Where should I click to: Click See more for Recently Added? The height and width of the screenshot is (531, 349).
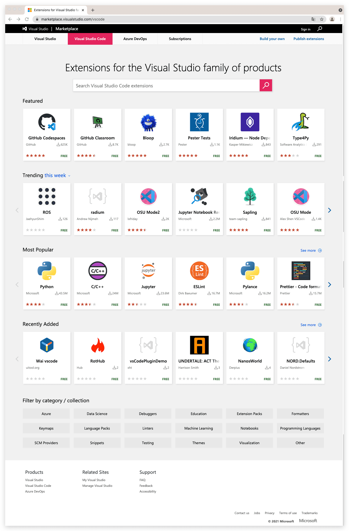pyautogui.click(x=311, y=325)
